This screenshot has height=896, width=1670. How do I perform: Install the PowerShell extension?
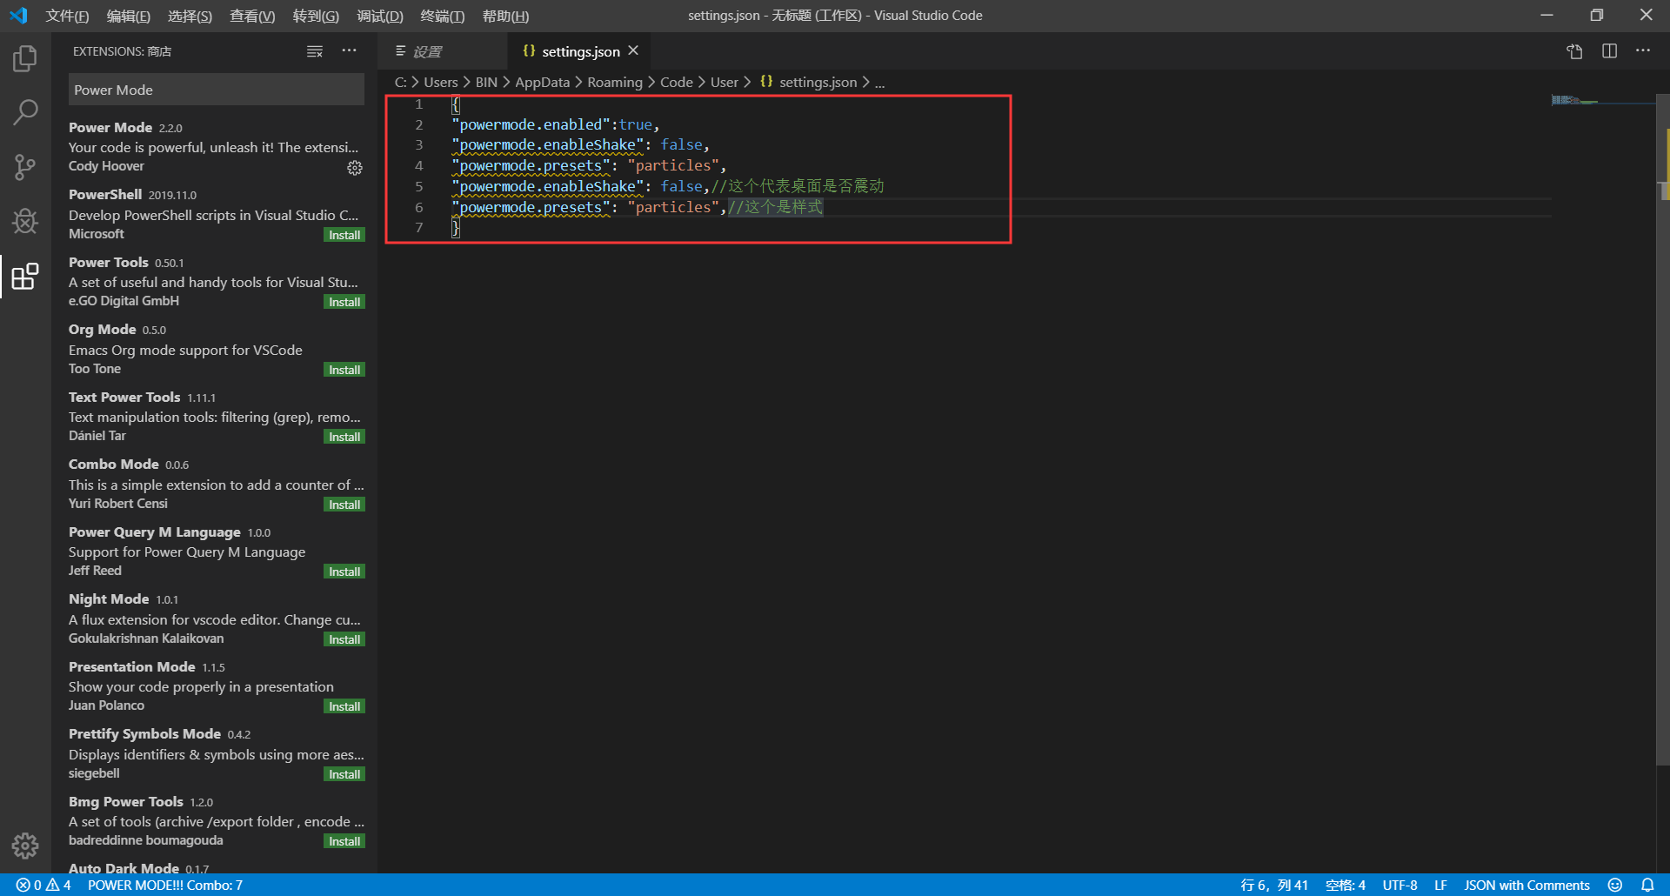pos(344,234)
